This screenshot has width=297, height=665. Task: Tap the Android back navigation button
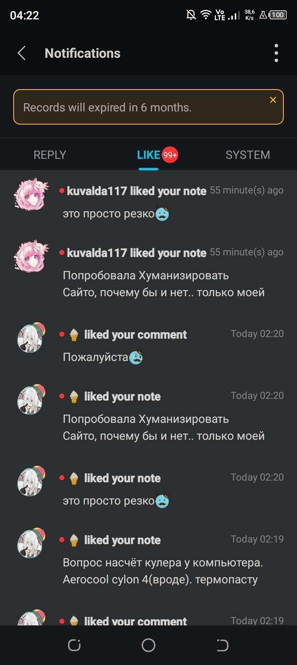pos(222,645)
